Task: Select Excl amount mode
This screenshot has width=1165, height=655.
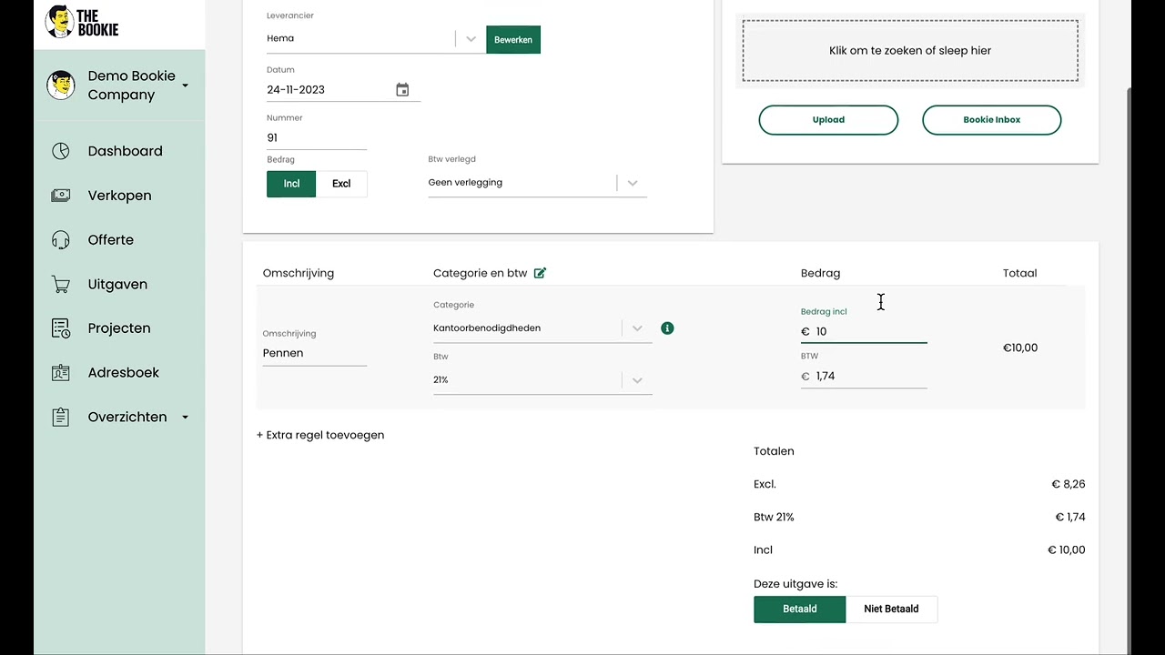Action: (x=341, y=184)
